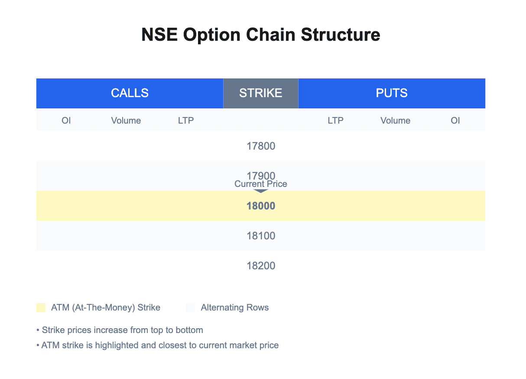Image resolution: width=526 pixels, height=379 pixels.
Task: Select the 17800 strike row
Action: [261, 146]
